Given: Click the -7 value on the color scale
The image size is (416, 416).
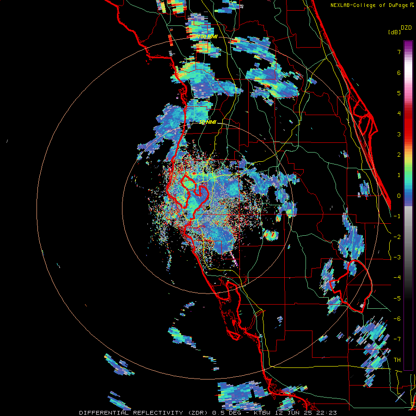Looking at the screenshot, I should pos(397,339).
